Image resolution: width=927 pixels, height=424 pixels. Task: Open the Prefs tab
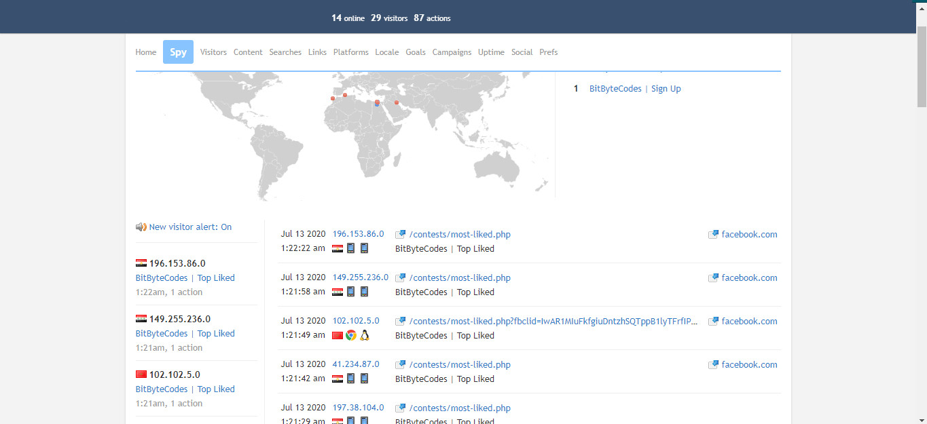click(x=548, y=52)
